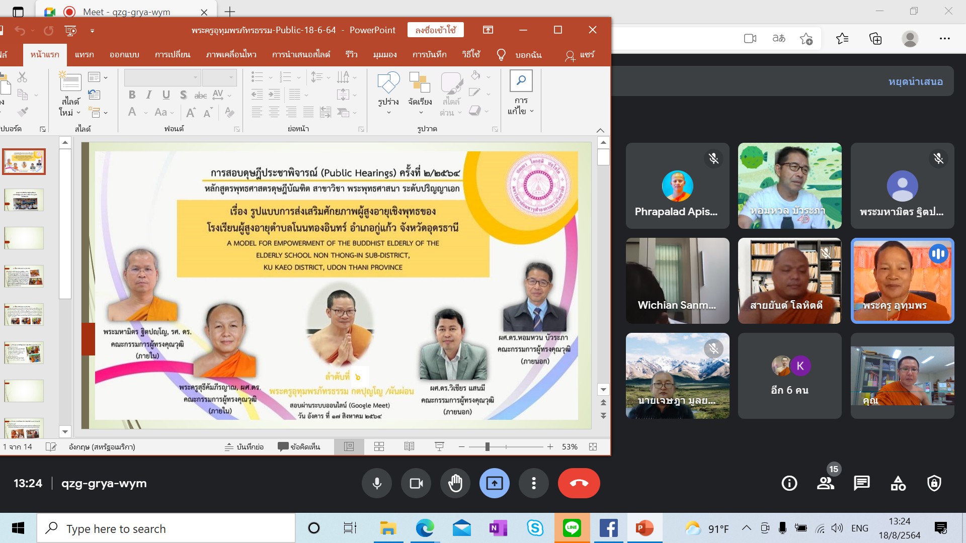966x543 pixels.
Task: Click the Cut scissors icon
Action: (22, 77)
